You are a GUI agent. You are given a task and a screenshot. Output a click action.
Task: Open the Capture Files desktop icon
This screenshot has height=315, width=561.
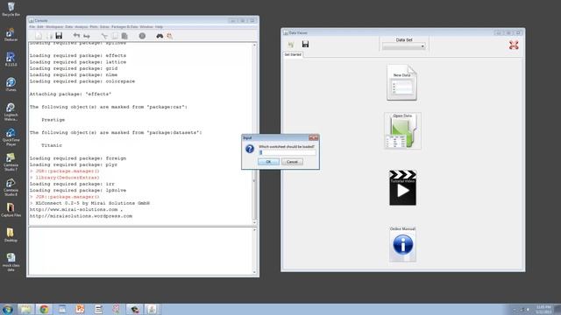11,210
